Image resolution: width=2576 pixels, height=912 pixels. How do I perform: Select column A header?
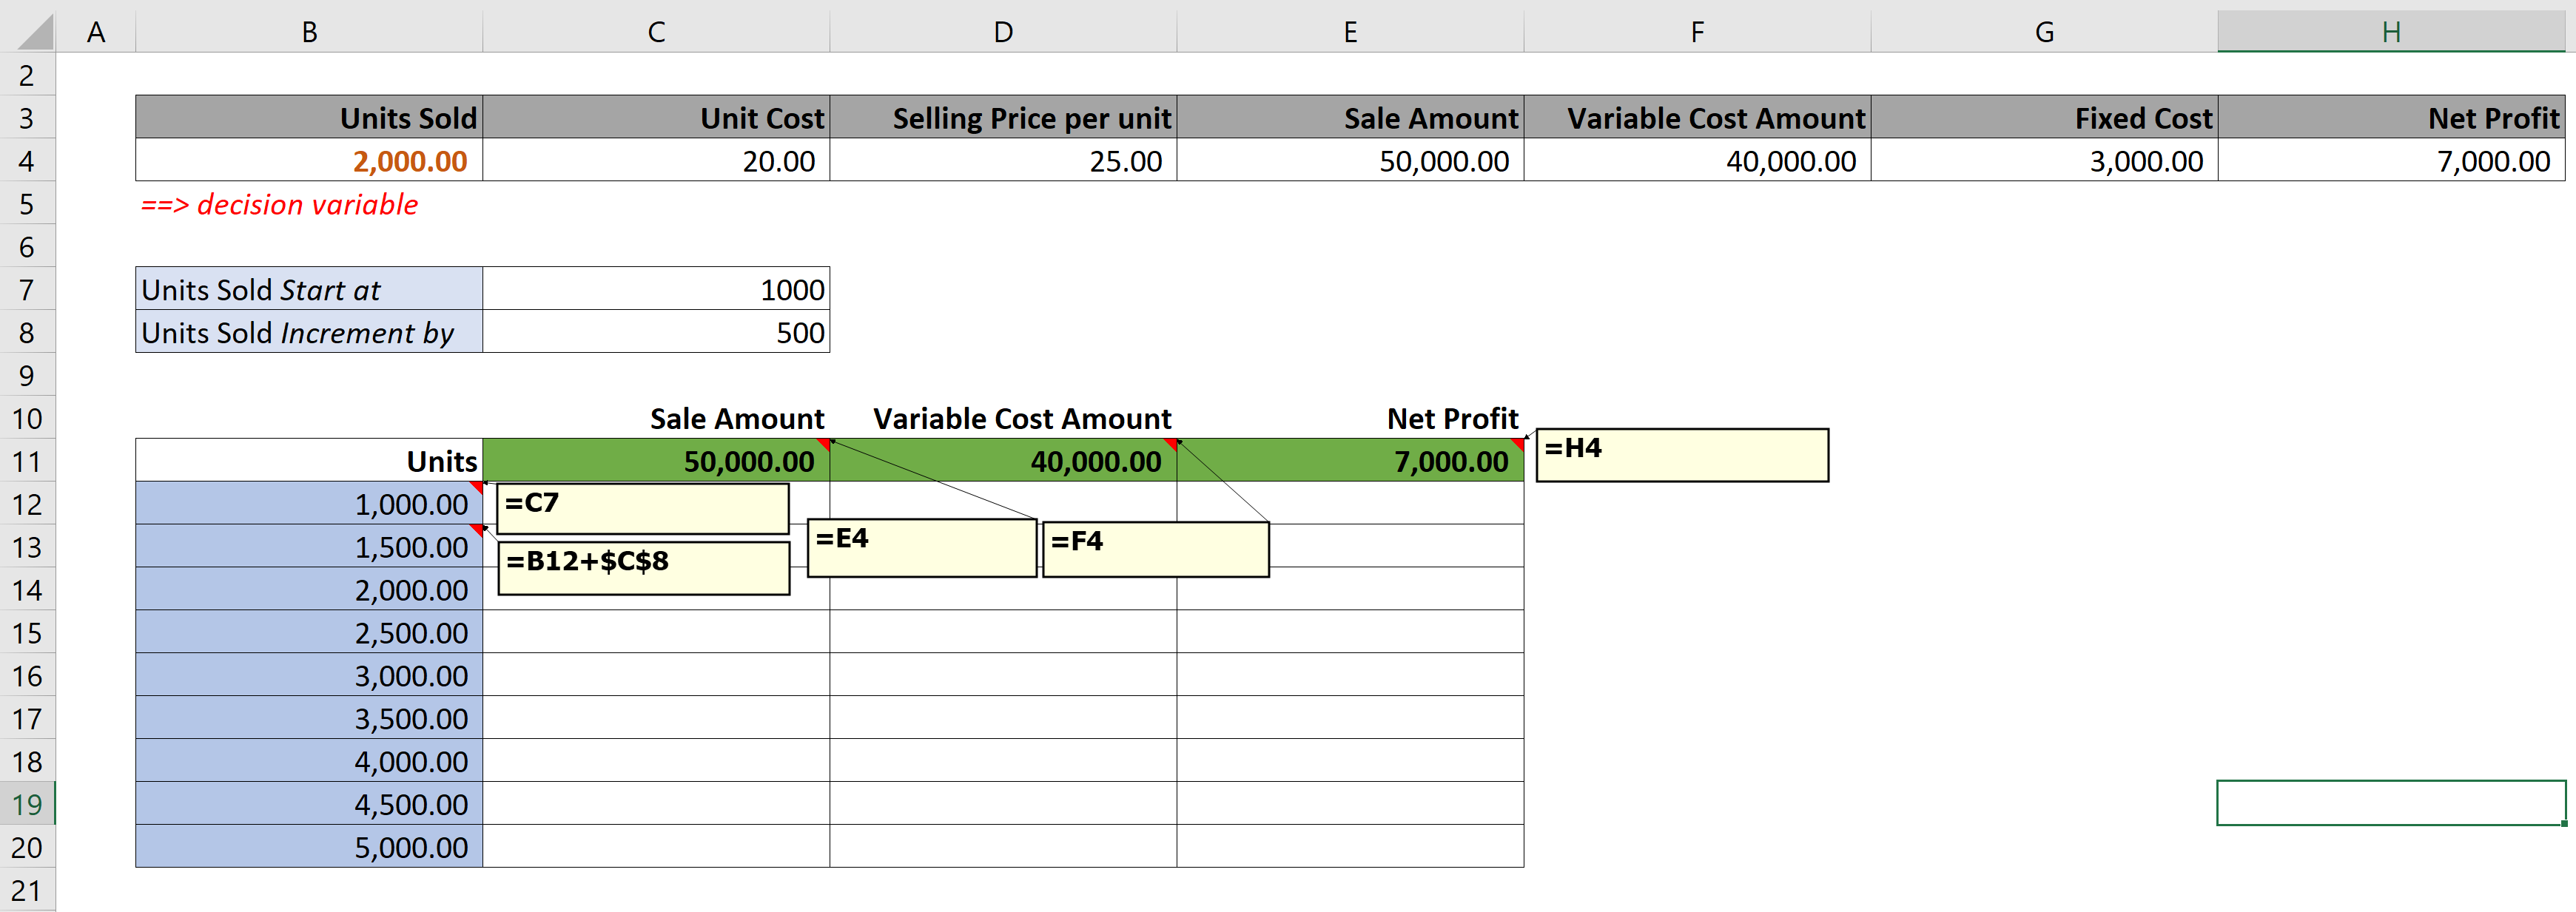96,32
